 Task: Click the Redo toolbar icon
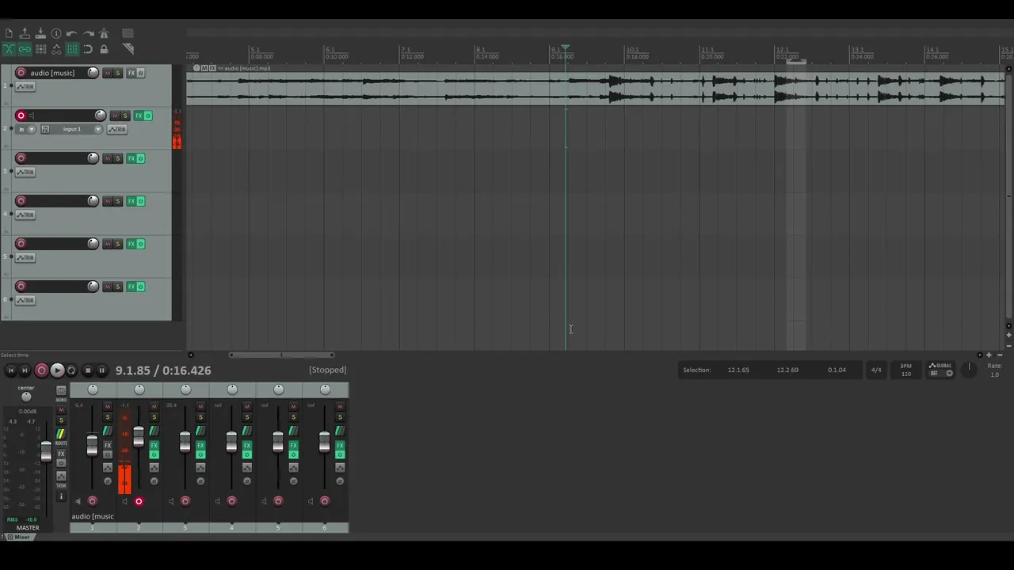tap(89, 33)
